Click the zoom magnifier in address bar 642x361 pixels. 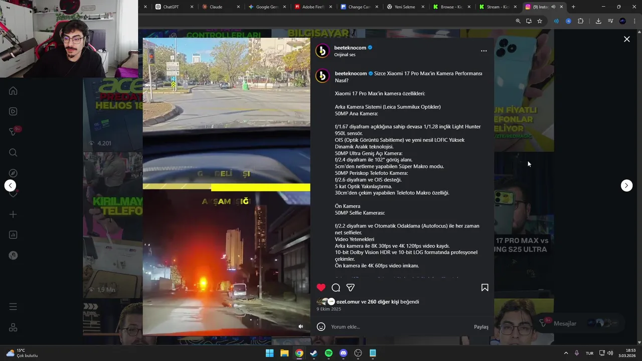[x=518, y=21]
